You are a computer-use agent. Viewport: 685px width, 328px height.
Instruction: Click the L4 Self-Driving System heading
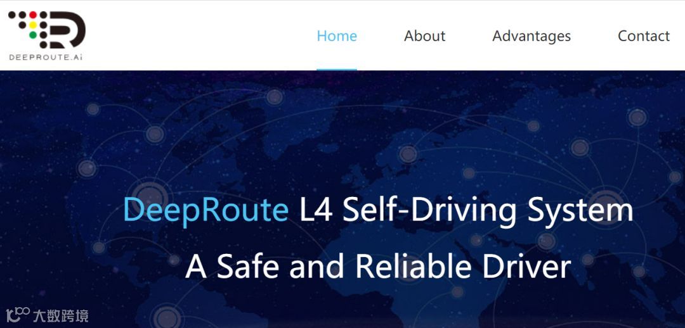tap(466, 211)
